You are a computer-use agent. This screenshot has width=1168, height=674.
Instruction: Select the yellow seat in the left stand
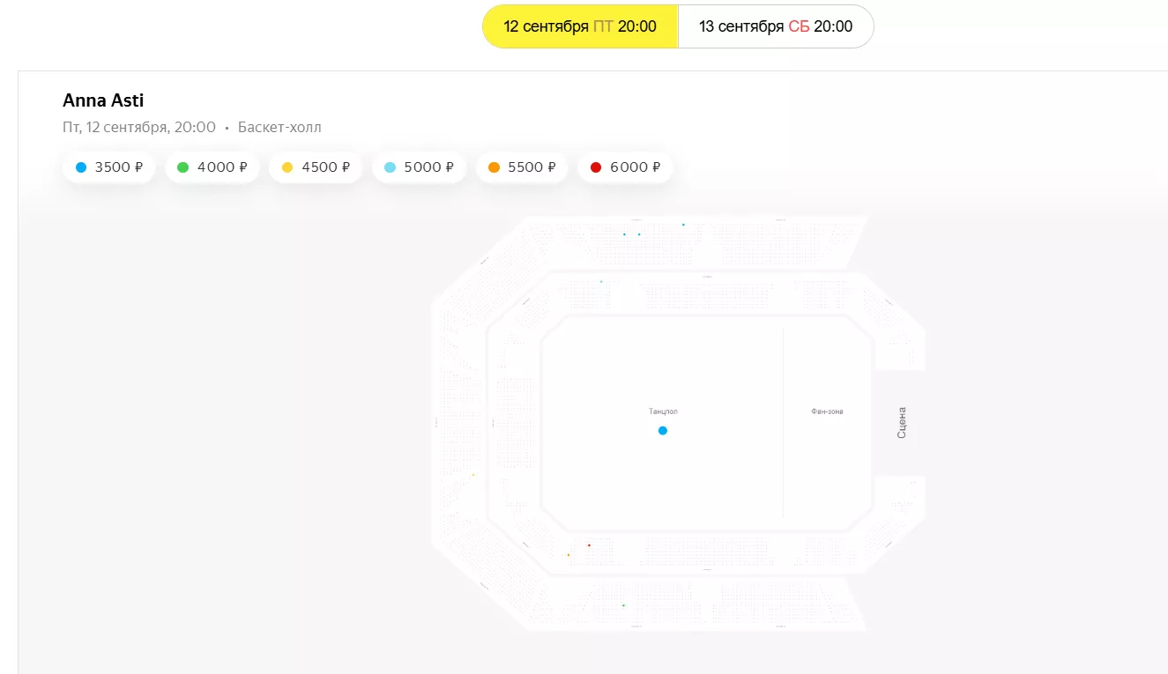click(473, 475)
